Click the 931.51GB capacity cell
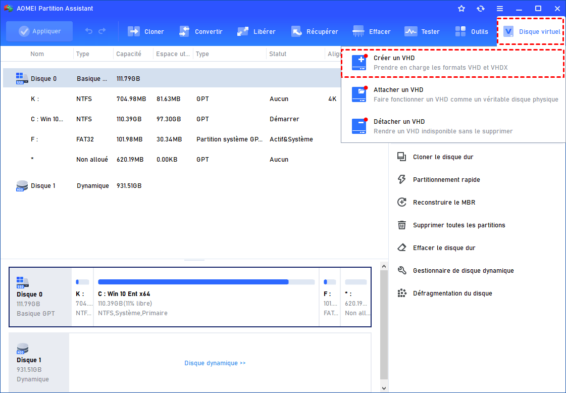 (129, 186)
